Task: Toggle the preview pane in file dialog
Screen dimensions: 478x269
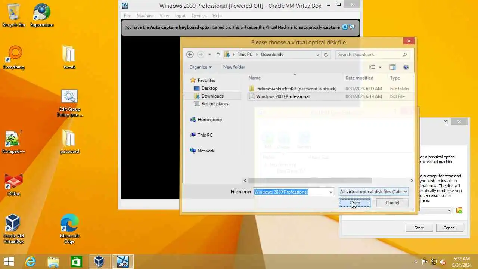Action: 392,67
